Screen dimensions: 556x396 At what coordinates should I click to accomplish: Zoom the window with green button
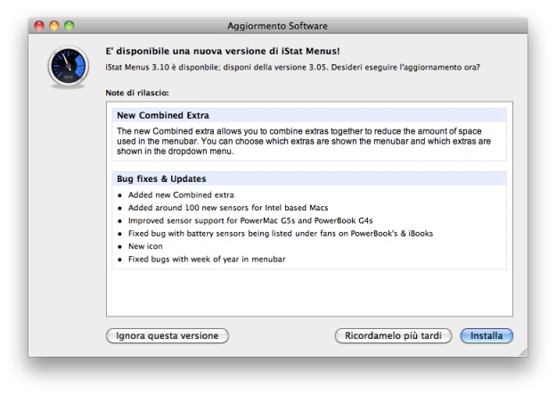click(x=69, y=26)
